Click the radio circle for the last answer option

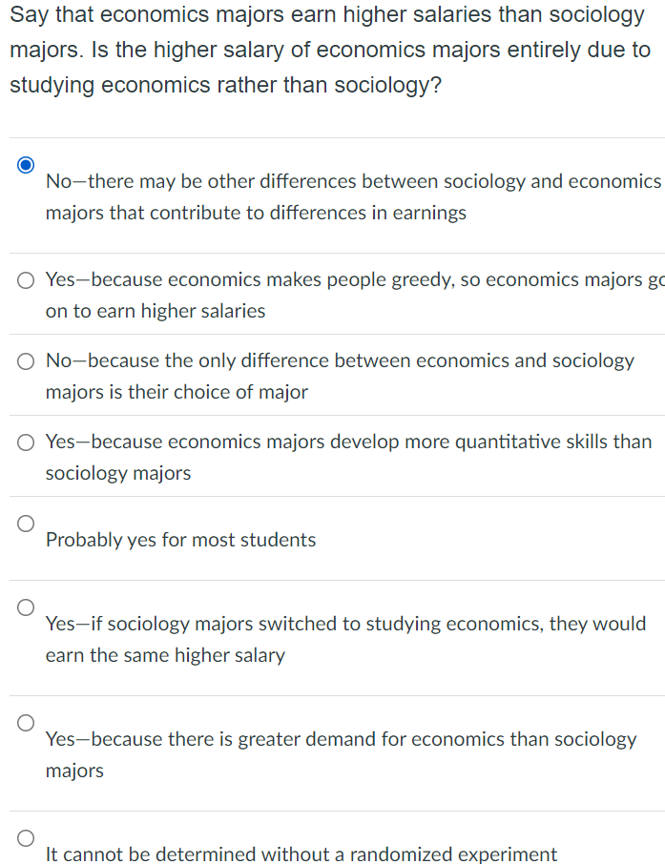[x=25, y=839]
